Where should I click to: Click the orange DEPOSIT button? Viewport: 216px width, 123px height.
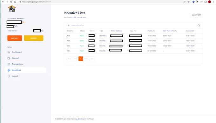click(15, 38)
